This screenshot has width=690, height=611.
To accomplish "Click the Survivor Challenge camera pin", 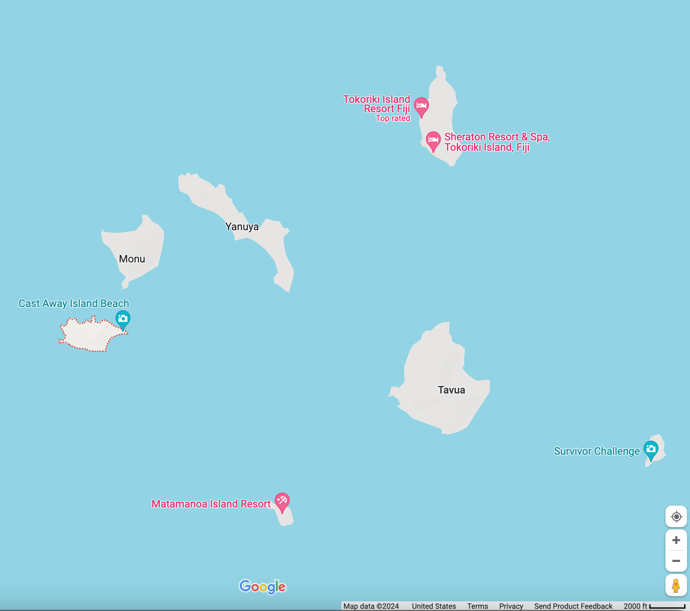I will [651, 450].
